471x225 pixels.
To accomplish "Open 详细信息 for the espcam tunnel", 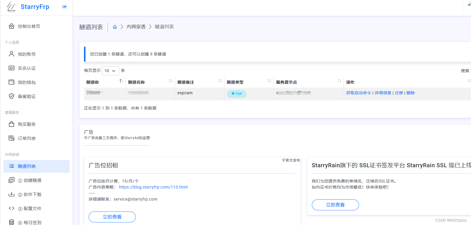I will (x=383, y=93).
